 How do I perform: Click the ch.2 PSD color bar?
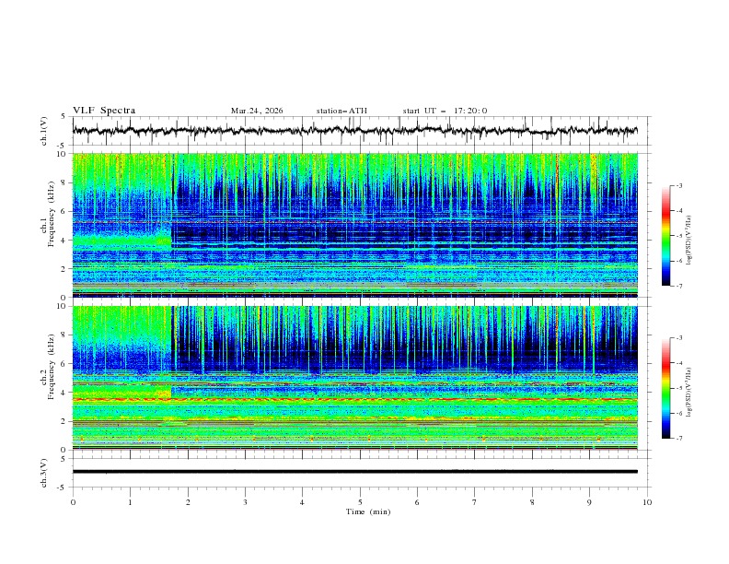665,388
